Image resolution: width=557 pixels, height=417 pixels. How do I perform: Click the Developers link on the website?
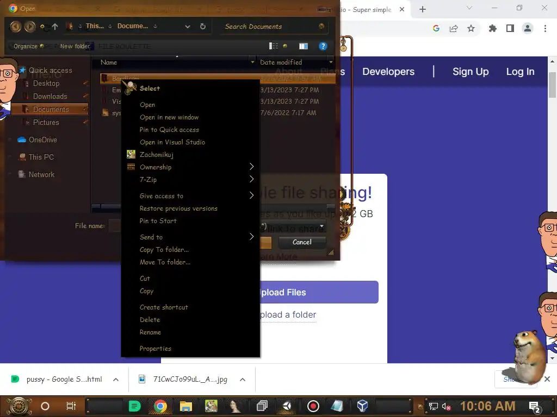point(388,72)
